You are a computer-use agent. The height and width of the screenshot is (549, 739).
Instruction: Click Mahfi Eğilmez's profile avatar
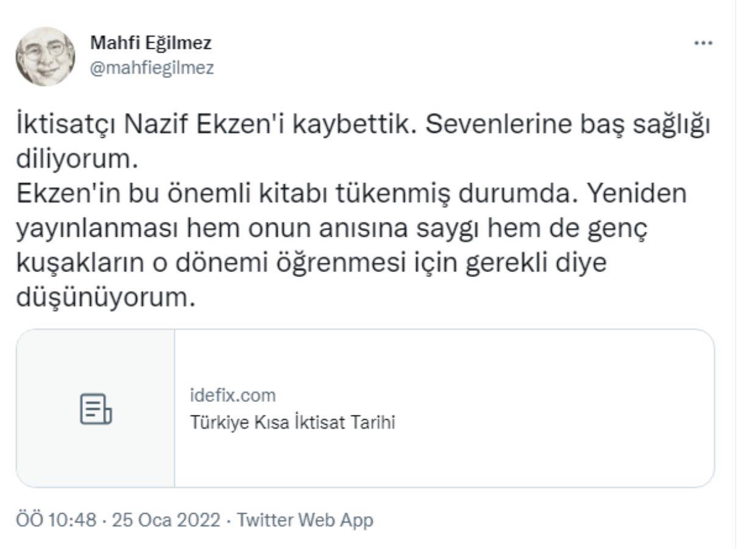tap(45, 56)
